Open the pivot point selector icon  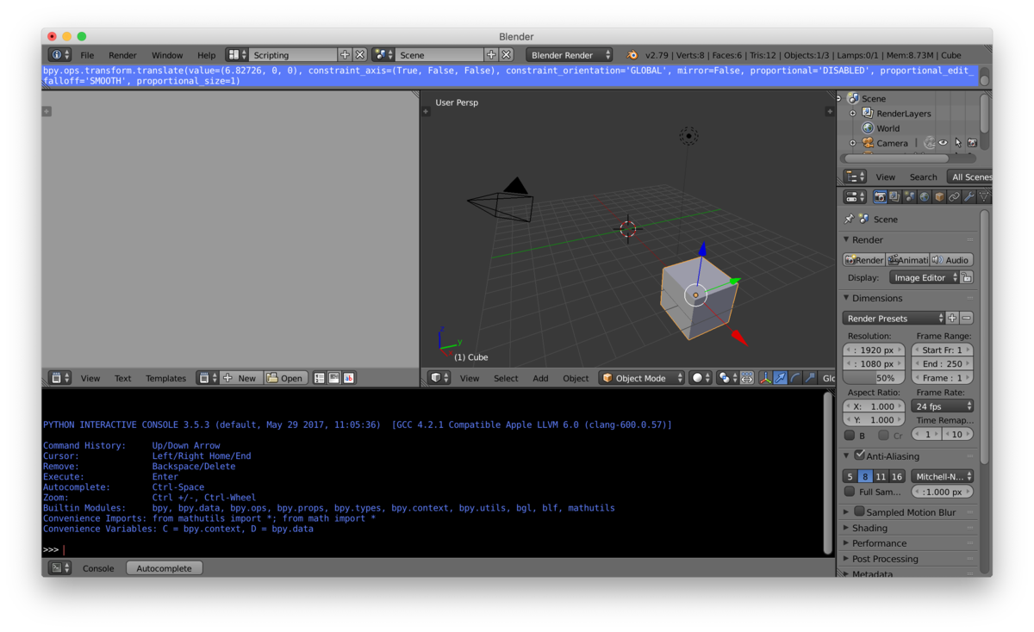727,378
